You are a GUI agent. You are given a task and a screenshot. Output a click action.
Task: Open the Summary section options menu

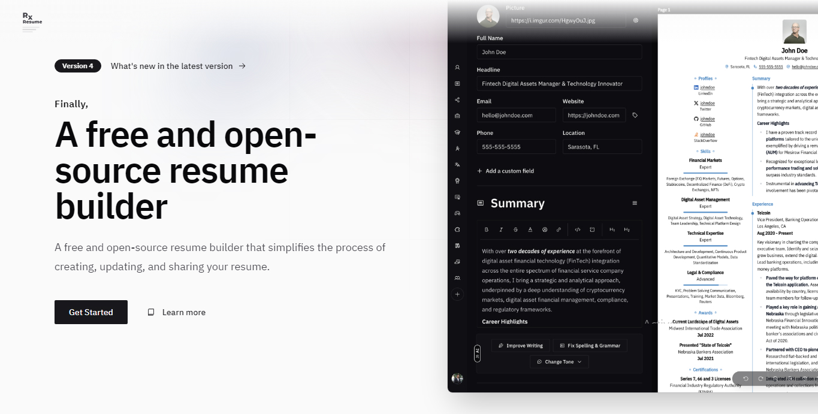pos(635,203)
